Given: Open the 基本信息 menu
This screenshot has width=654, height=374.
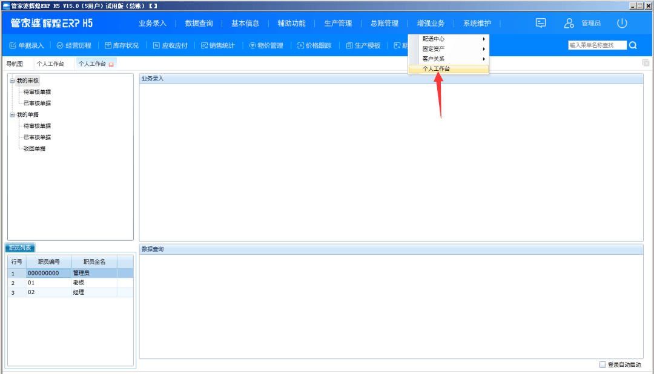Looking at the screenshot, I should (x=245, y=24).
